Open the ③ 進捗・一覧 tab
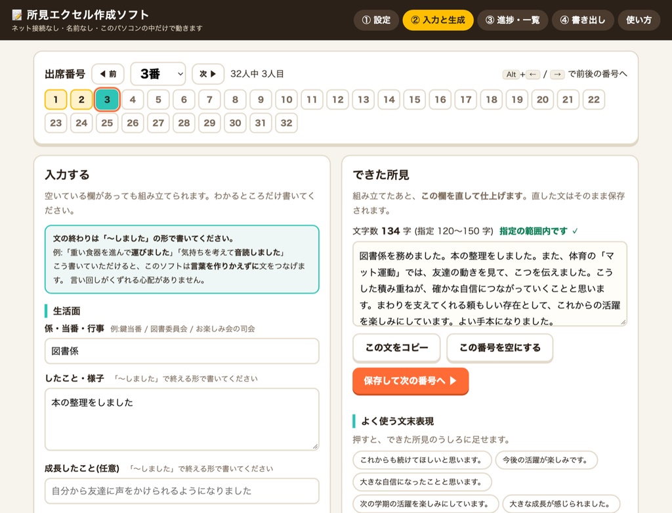The height and width of the screenshot is (513, 672). coord(512,20)
